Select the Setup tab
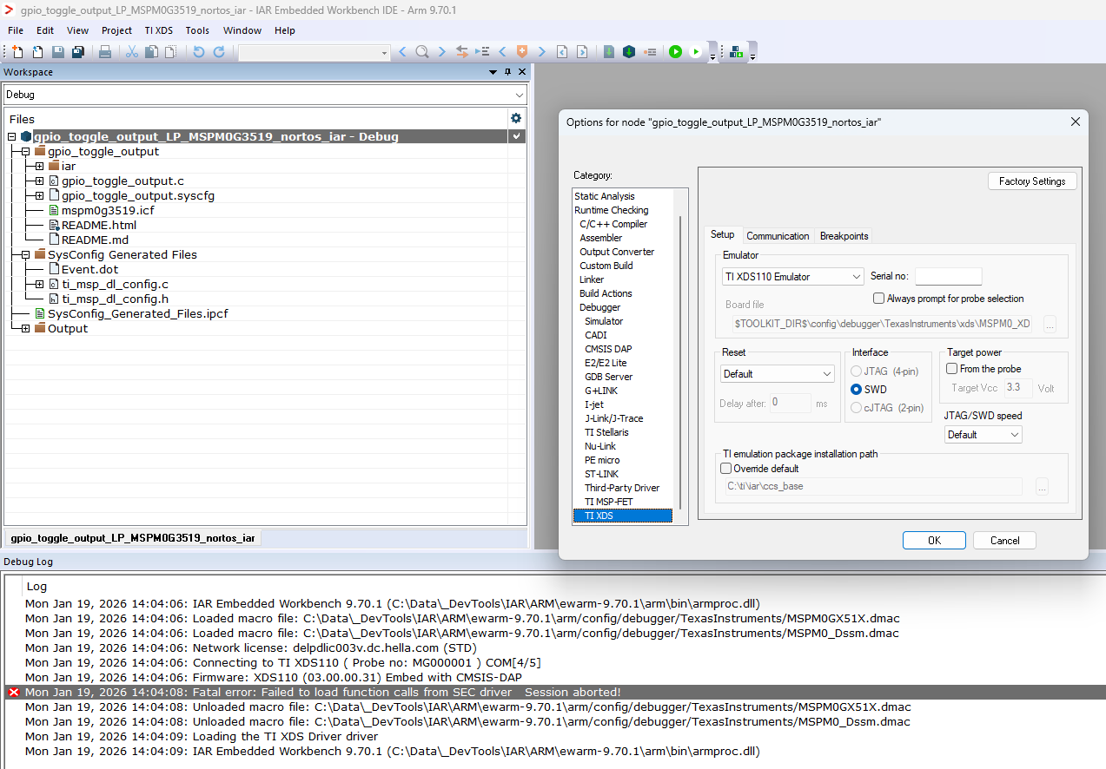This screenshot has height=769, width=1106. [723, 234]
